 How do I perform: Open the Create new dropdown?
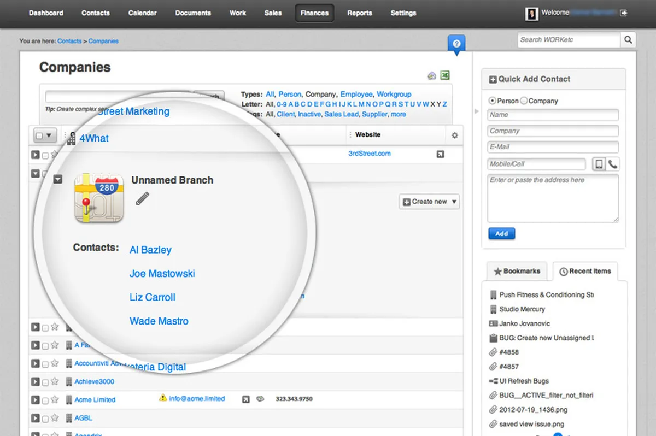click(430, 202)
